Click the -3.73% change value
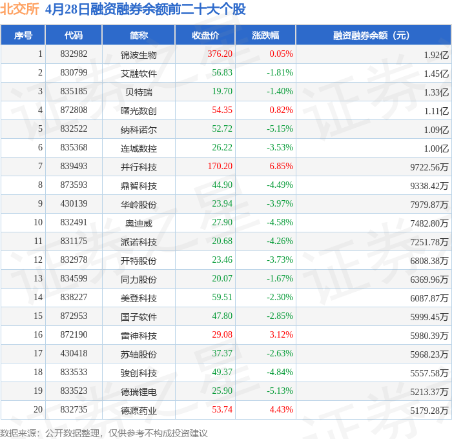This screenshot has width=452, height=439. (x=280, y=260)
